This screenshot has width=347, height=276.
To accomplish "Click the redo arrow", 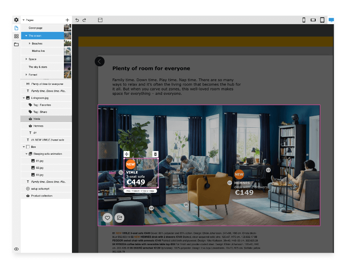I will click(x=84, y=20).
